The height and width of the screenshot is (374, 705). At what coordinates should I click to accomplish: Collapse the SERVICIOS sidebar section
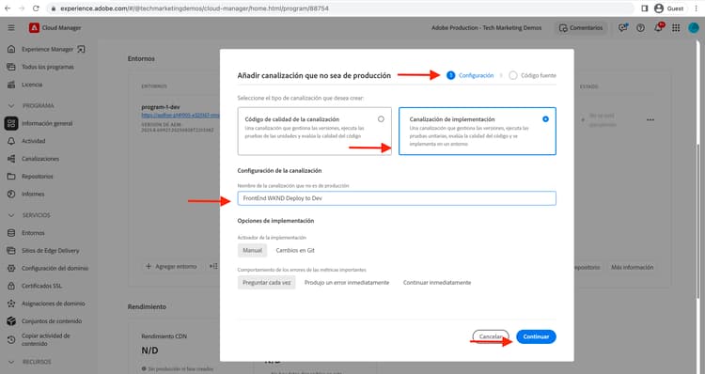[11, 215]
